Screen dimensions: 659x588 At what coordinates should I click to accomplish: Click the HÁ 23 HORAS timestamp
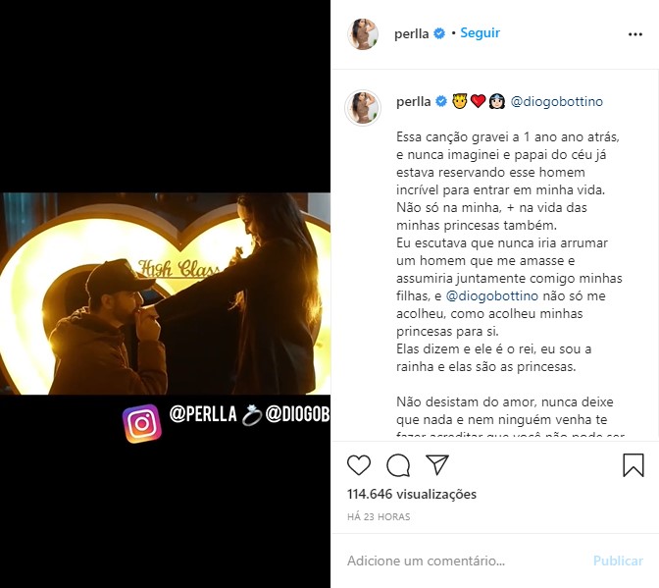(379, 517)
